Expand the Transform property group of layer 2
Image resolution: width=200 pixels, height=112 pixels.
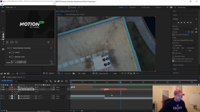tap(12, 92)
